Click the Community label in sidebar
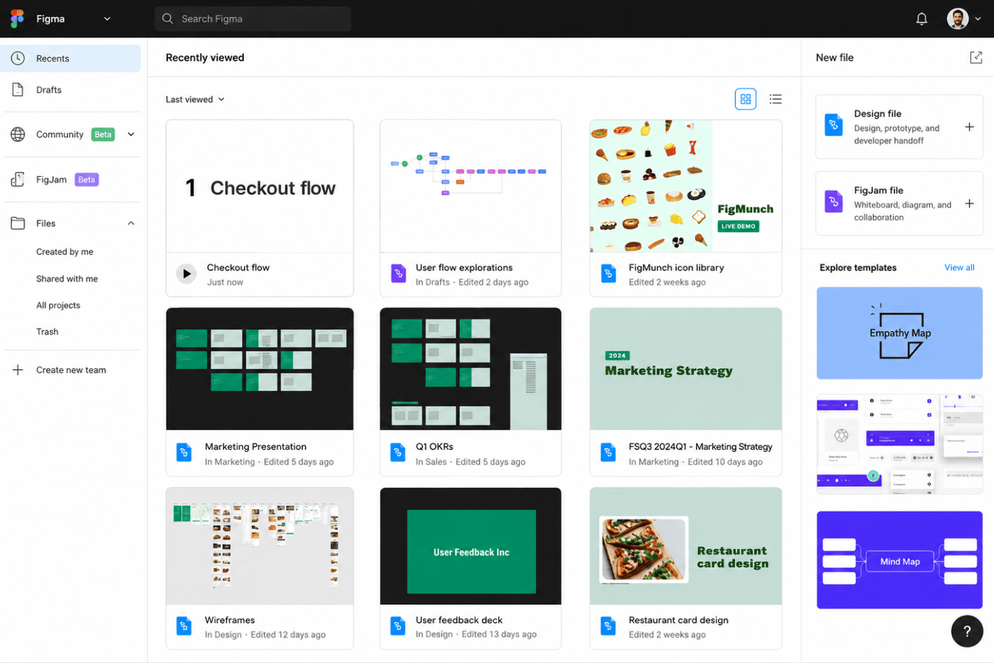Viewport: 994px width, 663px height. pos(60,134)
